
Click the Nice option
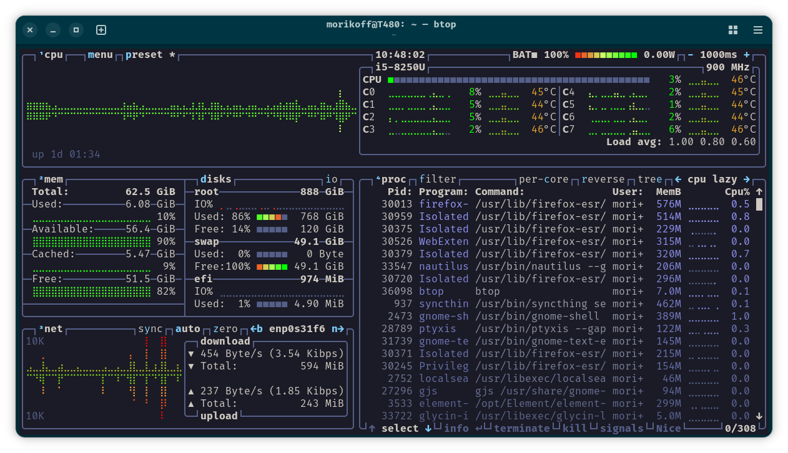669,429
